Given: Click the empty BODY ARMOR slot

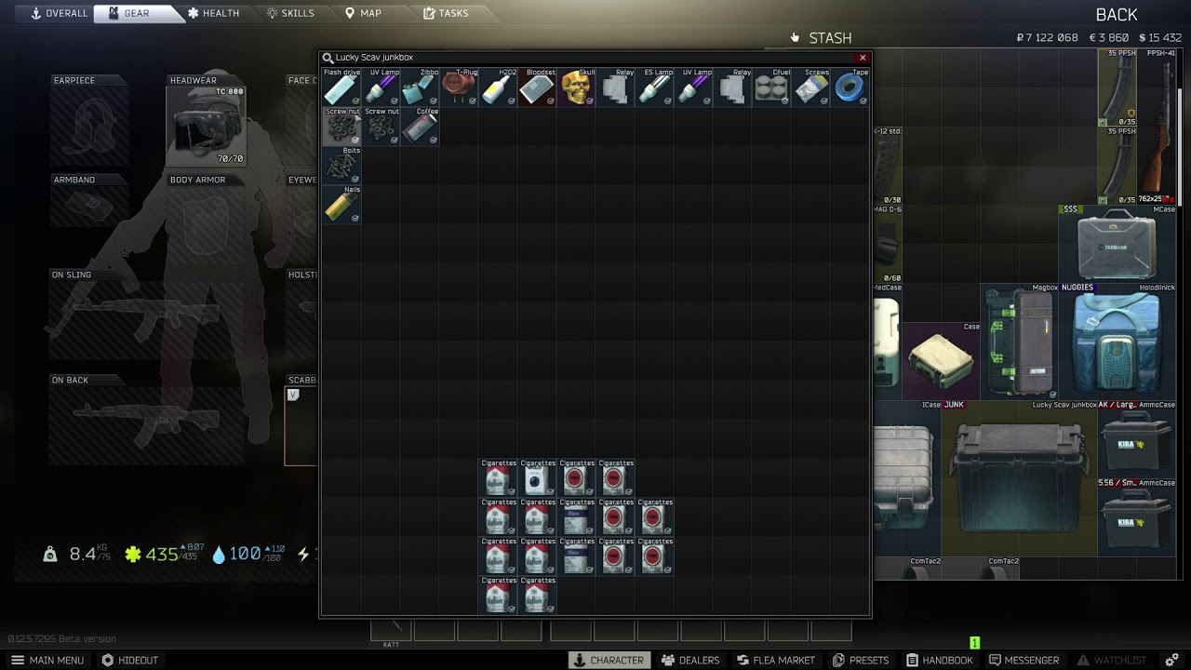Looking at the screenshot, I should tap(206, 225).
